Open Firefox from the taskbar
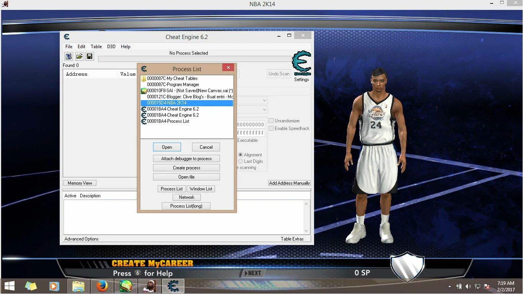This screenshot has height=294, width=523. (x=102, y=286)
